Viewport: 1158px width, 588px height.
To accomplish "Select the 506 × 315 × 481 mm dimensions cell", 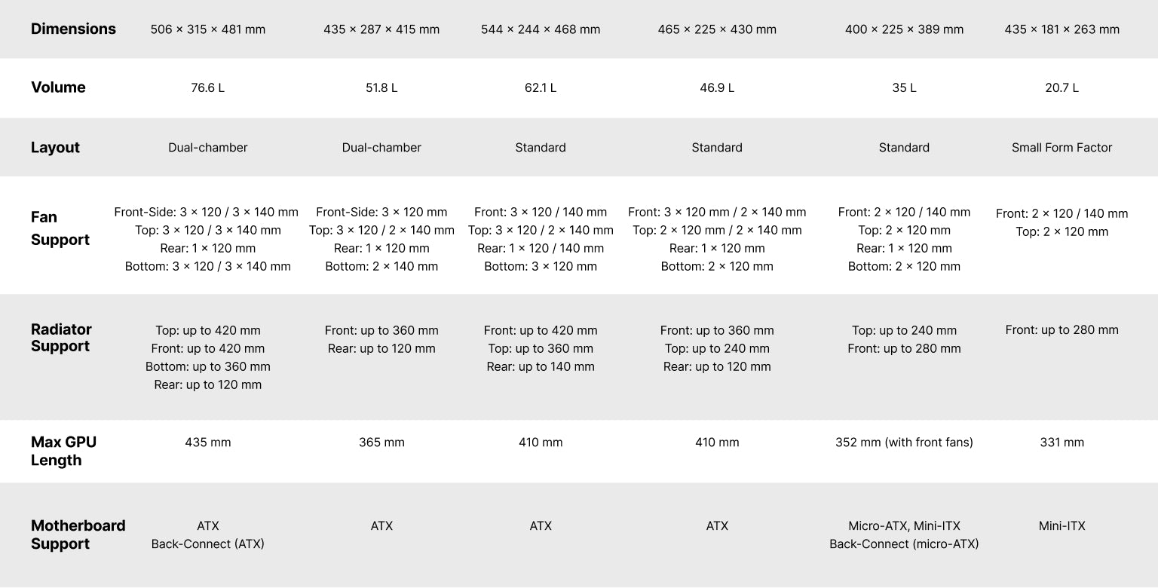I will [x=208, y=30].
